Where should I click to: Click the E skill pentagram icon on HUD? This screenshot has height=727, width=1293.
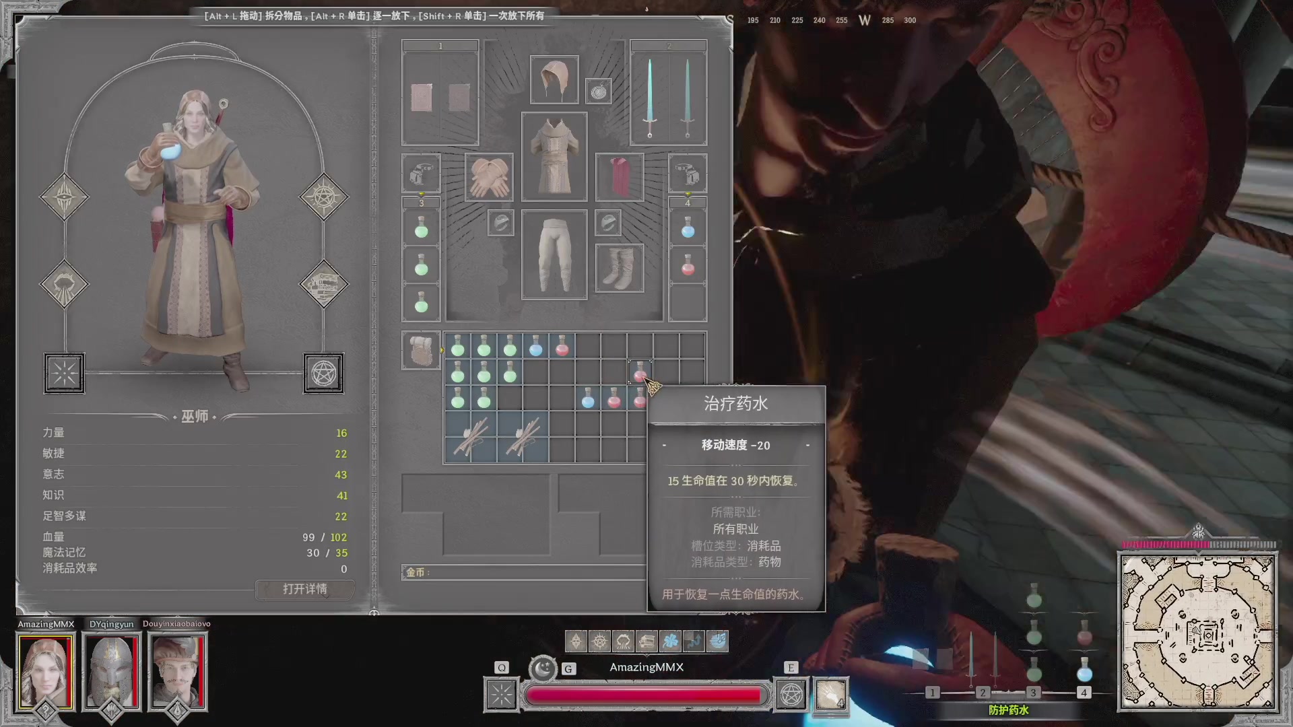click(x=791, y=695)
